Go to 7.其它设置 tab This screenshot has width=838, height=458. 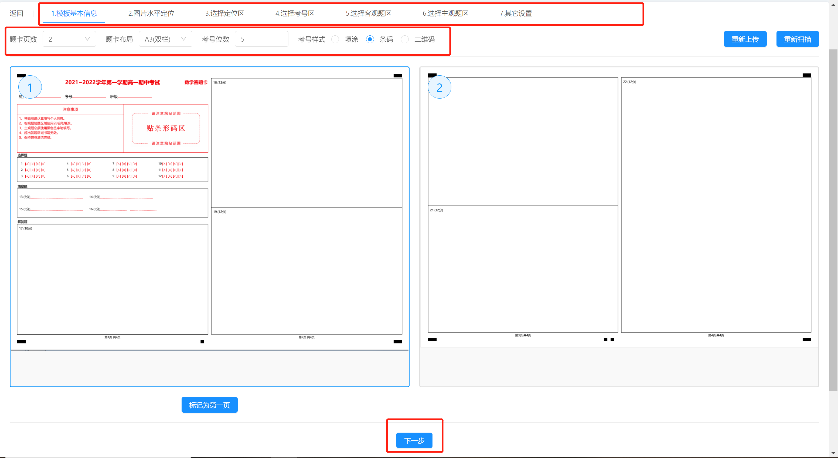point(516,13)
